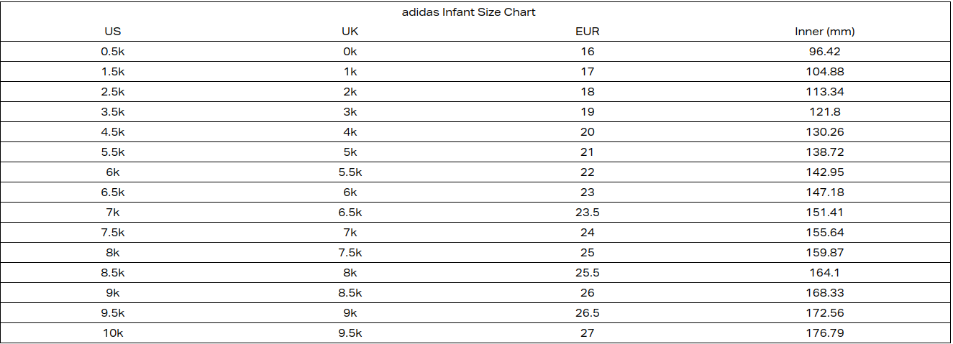This screenshot has height=344, width=953.
Task: Click the EUR 23.5 cell
Action: [588, 213]
